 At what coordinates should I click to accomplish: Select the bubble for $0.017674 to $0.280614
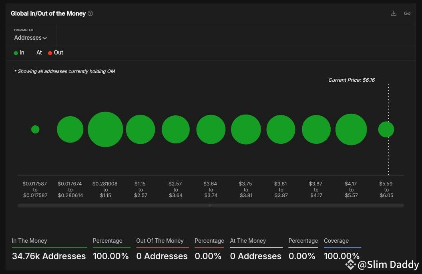point(70,129)
